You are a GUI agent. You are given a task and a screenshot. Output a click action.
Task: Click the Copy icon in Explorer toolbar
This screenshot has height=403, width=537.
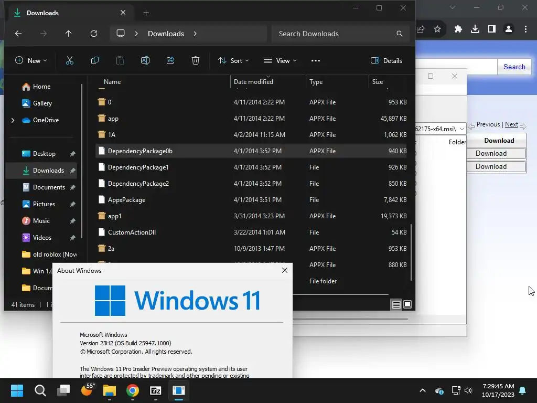[x=95, y=61]
